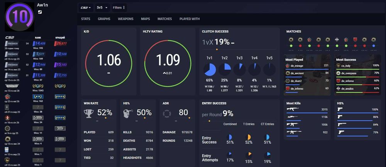Image resolution: width=386 pixels, height=167 pixels.
Task: Switch to the GRAPHS tab
Action: (x=104, y=19)
